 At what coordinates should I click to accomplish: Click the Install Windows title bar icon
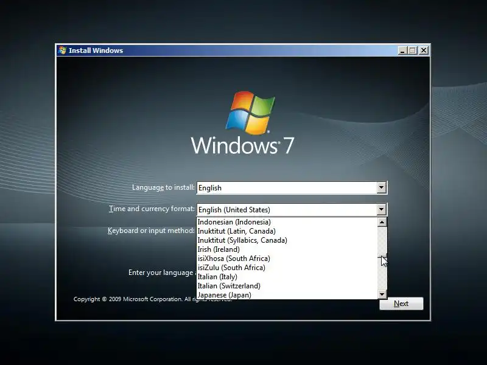pyautogui.click(x=63, y=50)
